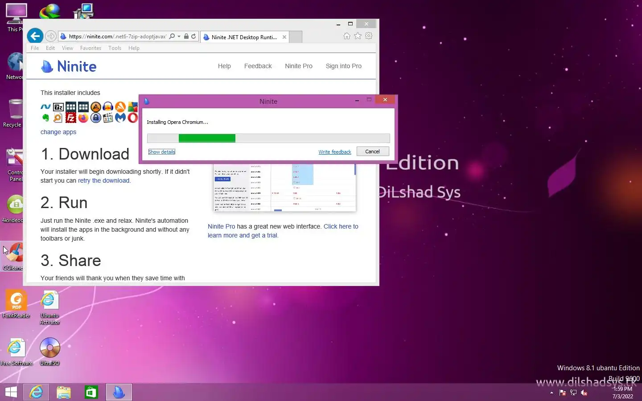642x401 pixels.
Task: Cancel the Ninite installation
Action: point(373,151)
